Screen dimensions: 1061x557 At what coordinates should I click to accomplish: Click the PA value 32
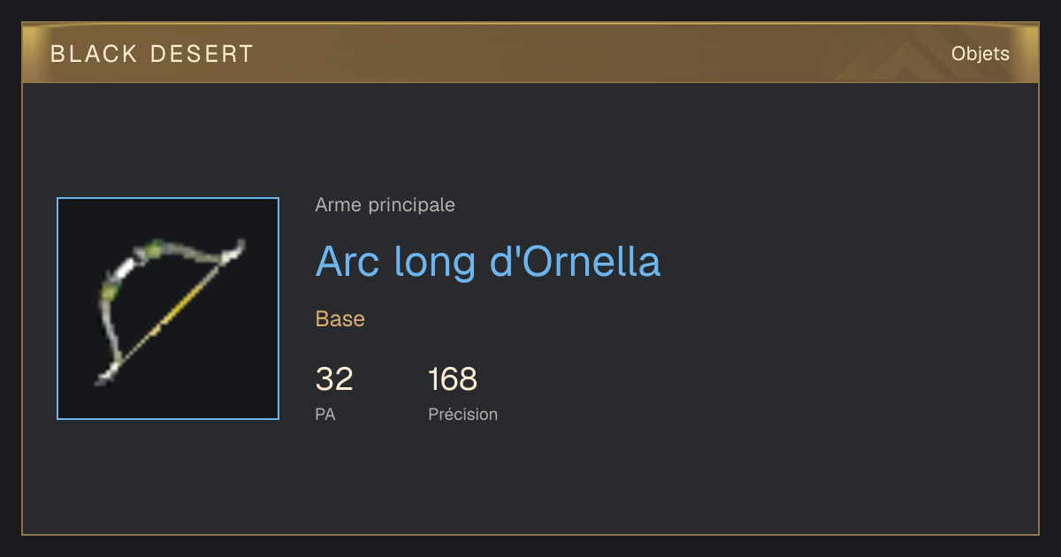point(334,379)
